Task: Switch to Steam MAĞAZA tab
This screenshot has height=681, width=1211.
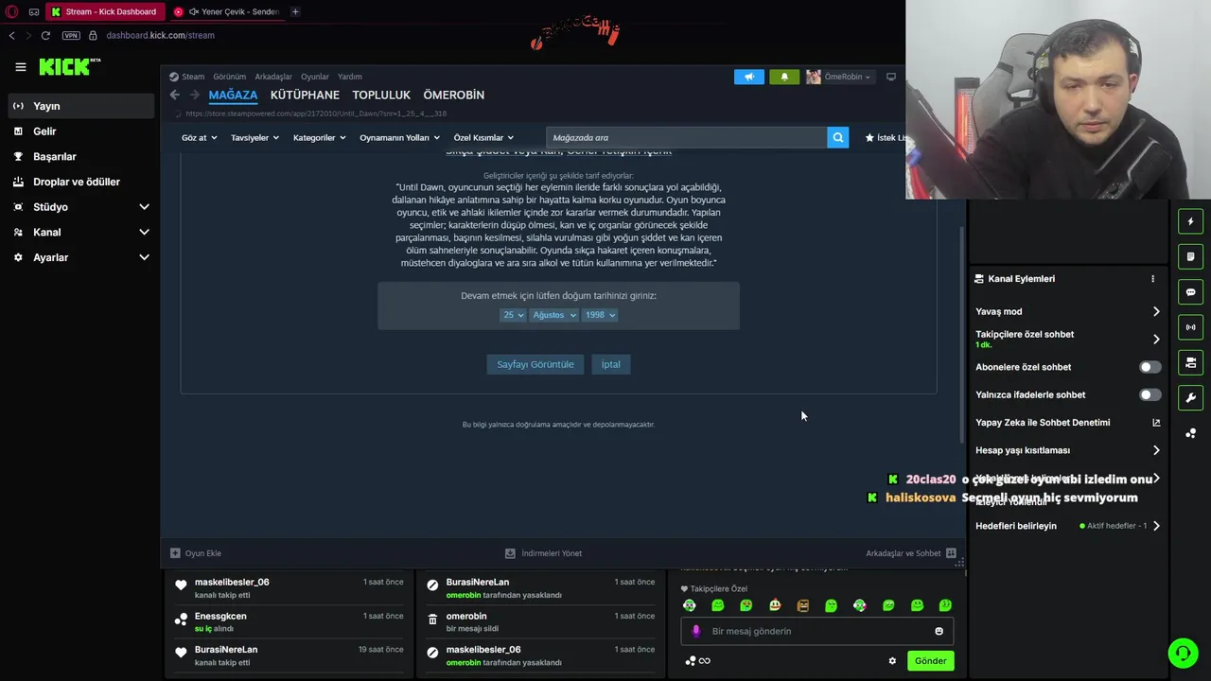Action: click(x=233, y=95)
